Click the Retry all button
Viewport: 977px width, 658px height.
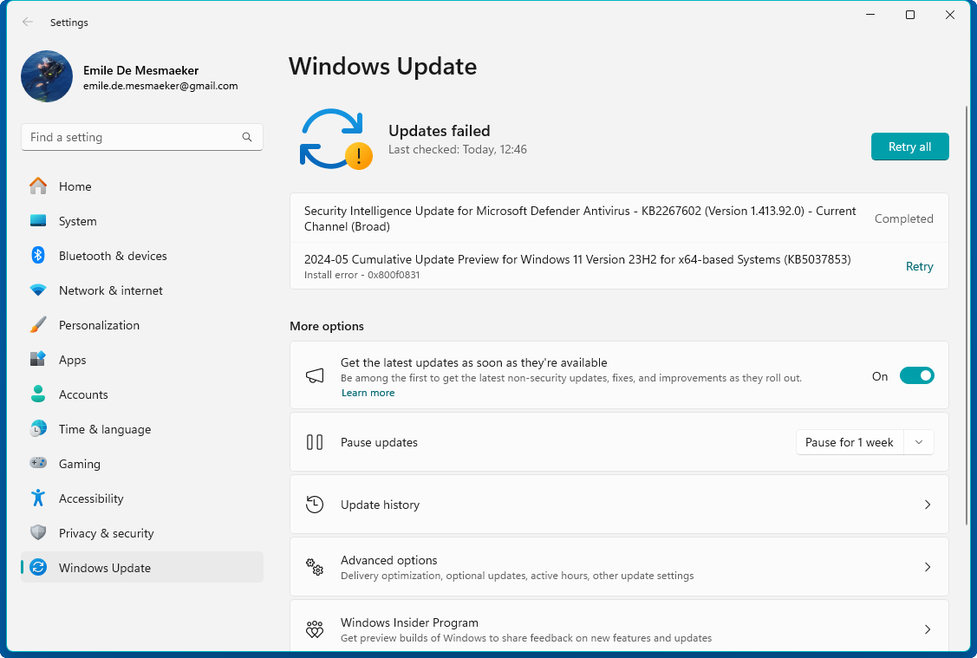click(x=909, y=147)
